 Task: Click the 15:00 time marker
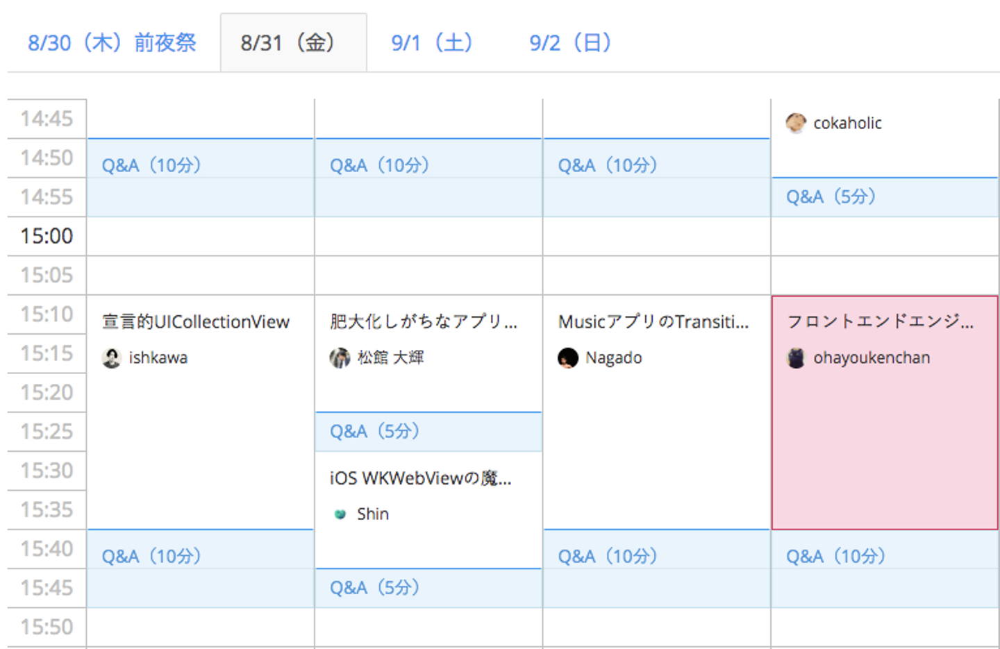(x=47, y=237)
